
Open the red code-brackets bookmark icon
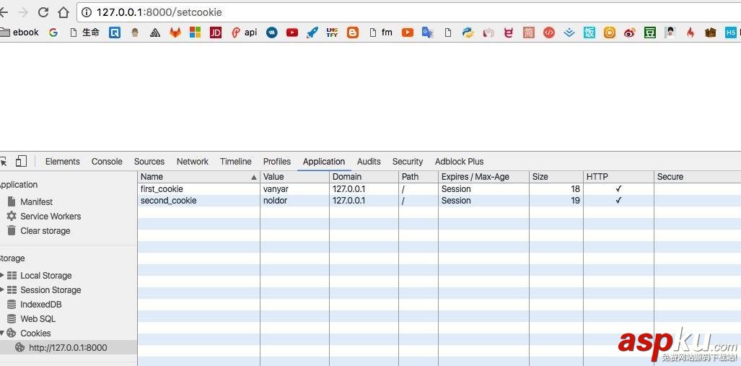(x=548, y=32)
